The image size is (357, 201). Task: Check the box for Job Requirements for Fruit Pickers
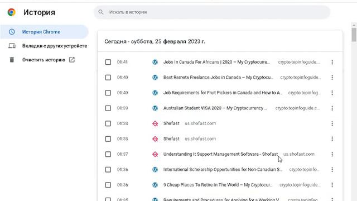click(108, 93)
